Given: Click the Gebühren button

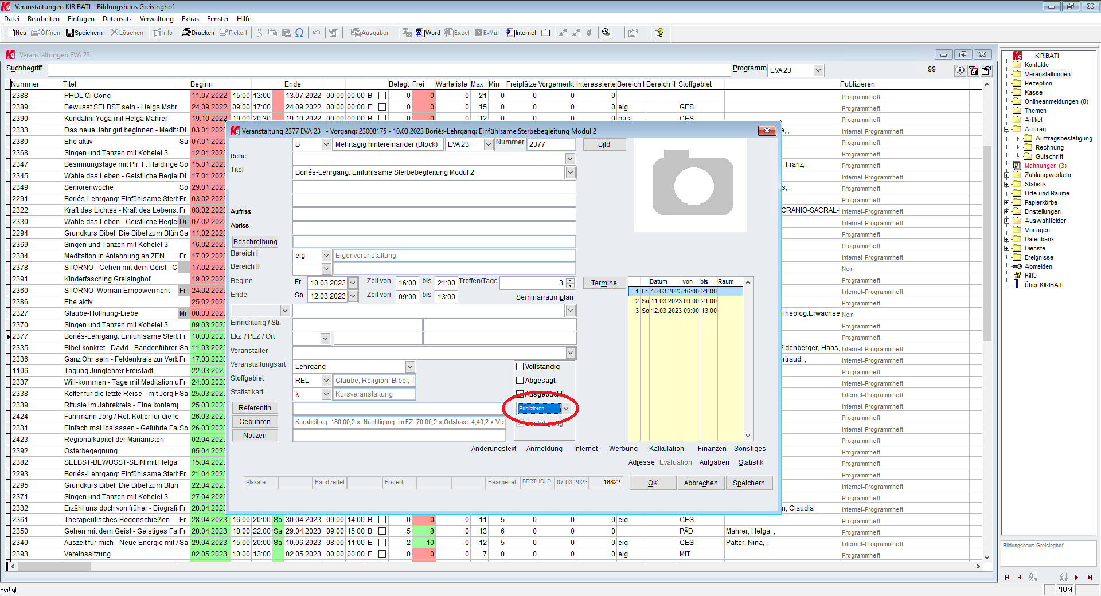Looking at the screenshot, I should pyautogui.click(x=255, y=422).
